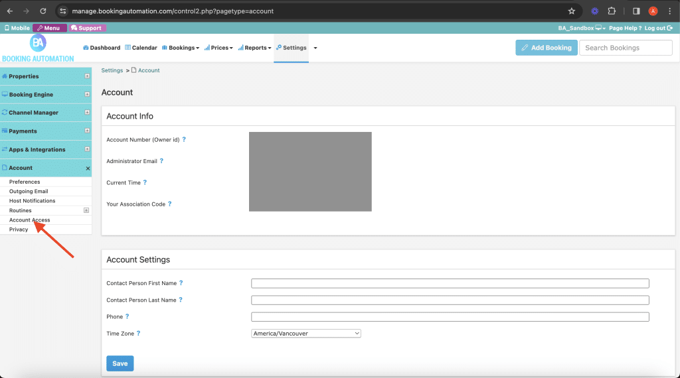The width and height of the screenshot is (680, 378).
Task: Click Settings breadcrumb link
Action: click(x=112, y=70)
